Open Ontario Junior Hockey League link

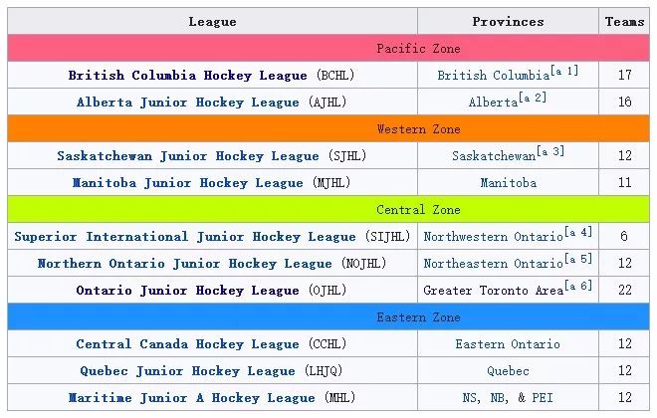coord(187,291)
